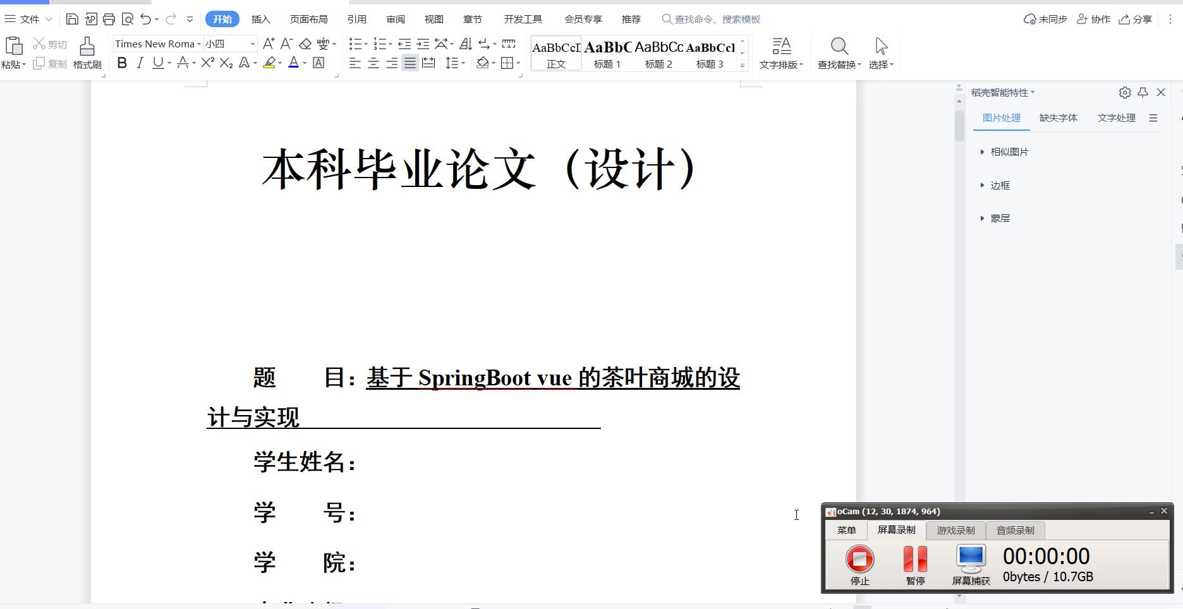This screenshot has width=1183, height=609.
Task: Align text left
Action: [355, 63]
